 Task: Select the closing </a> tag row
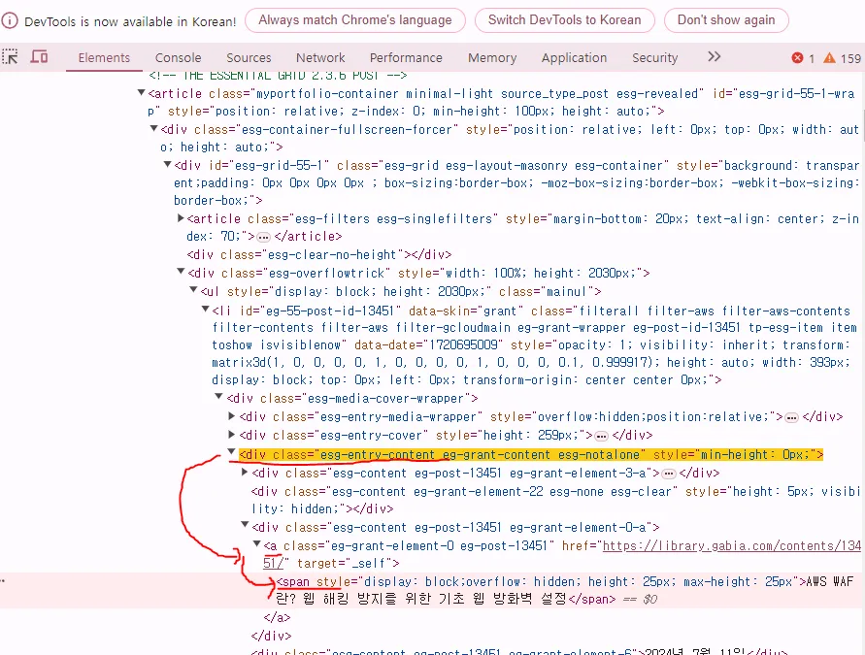tap(277, 617)
